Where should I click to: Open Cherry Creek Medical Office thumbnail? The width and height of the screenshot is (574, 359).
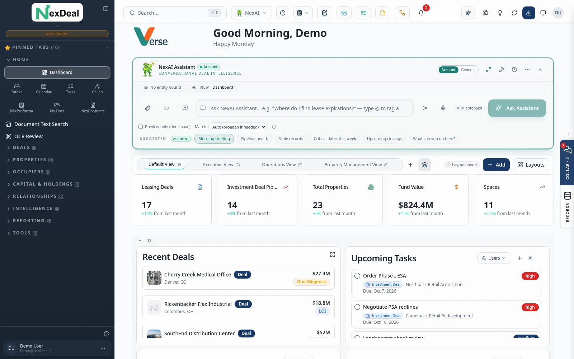click(x=154, y=278)
